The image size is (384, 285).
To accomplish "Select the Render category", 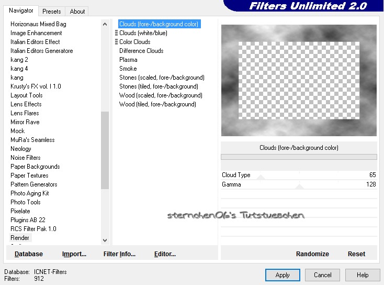I will point(20,238).
